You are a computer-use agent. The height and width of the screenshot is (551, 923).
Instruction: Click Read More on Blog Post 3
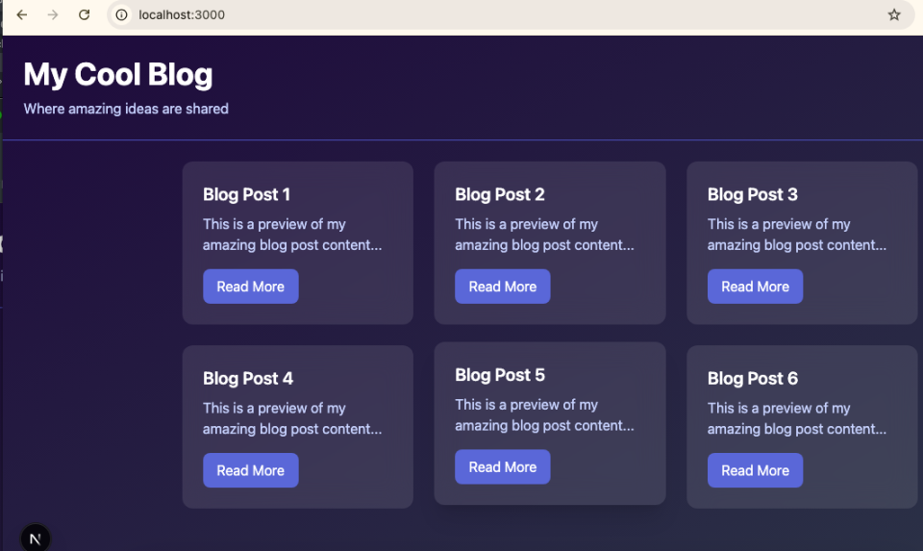[x=755, y=287]
